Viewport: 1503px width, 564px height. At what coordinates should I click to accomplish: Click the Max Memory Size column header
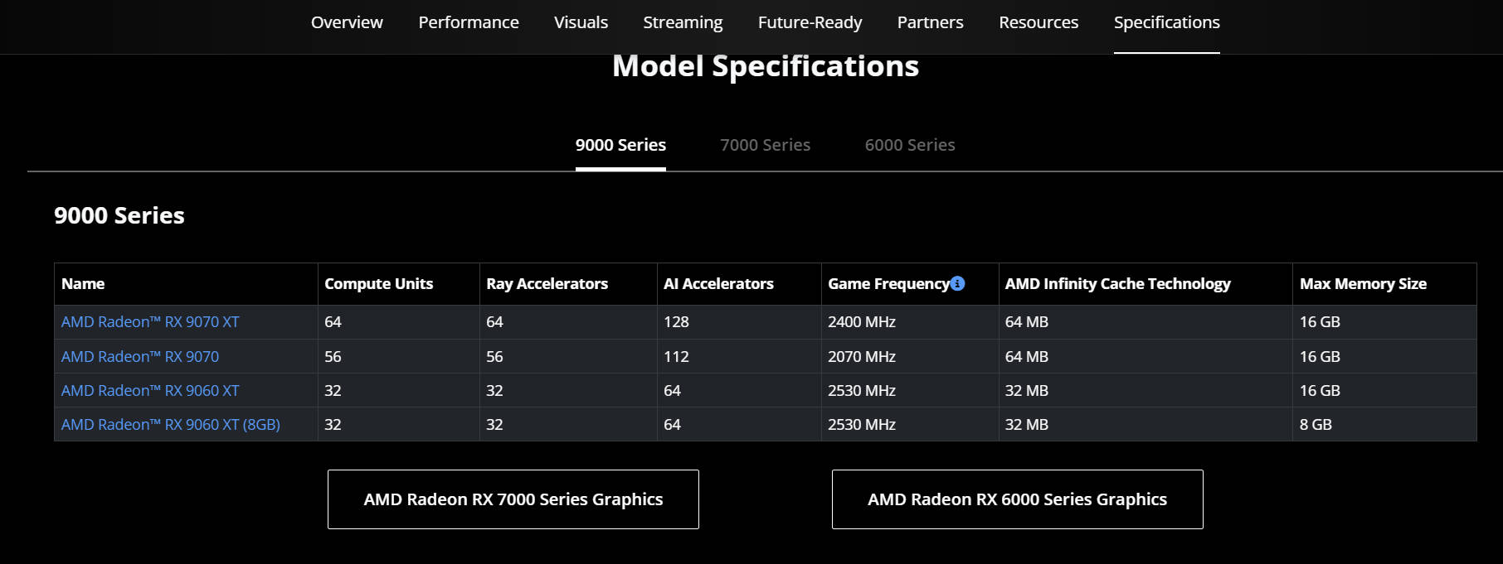click(1363, 283)
